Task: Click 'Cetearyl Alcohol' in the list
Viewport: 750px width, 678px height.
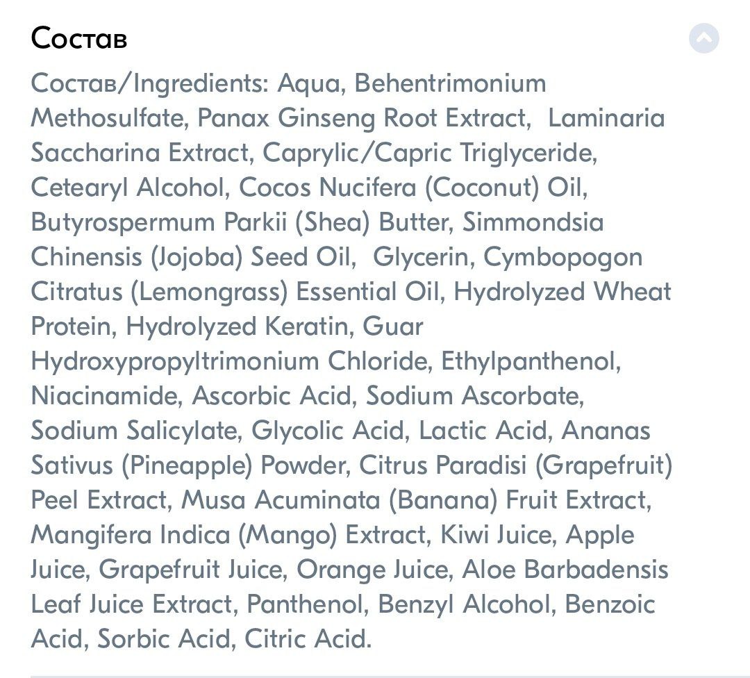Action: click(128, 187)
